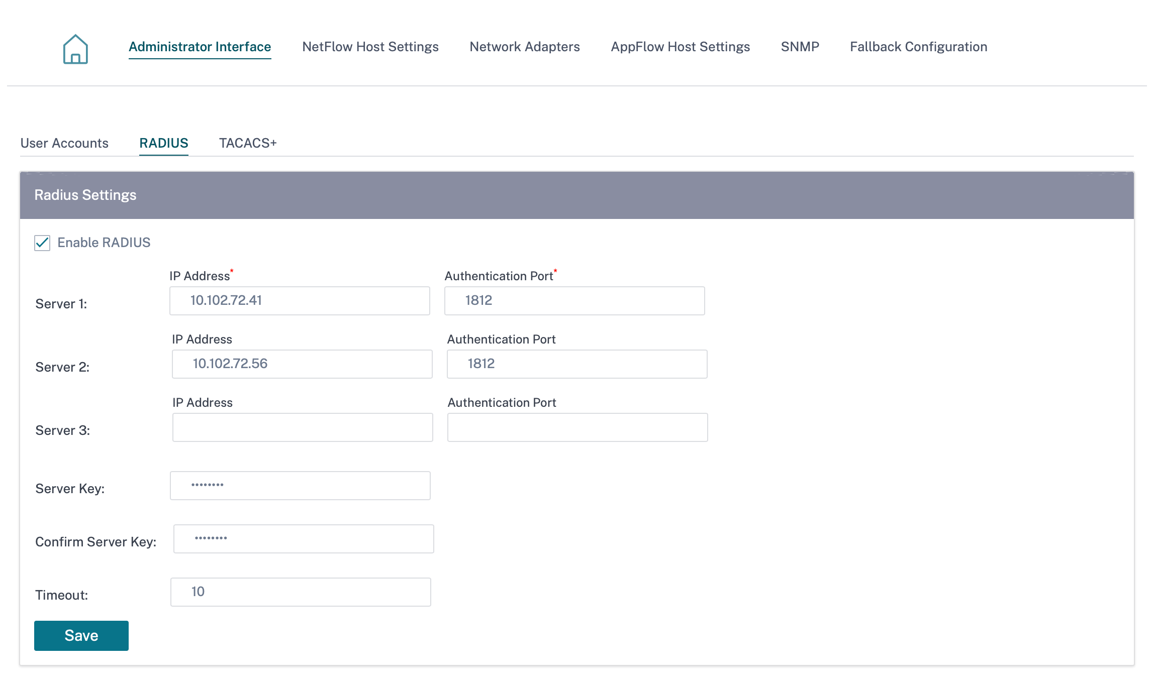The height and width of the screenshot is (681, 1156).
Task: Edit the Timeout value field
Action: point(301,592)
